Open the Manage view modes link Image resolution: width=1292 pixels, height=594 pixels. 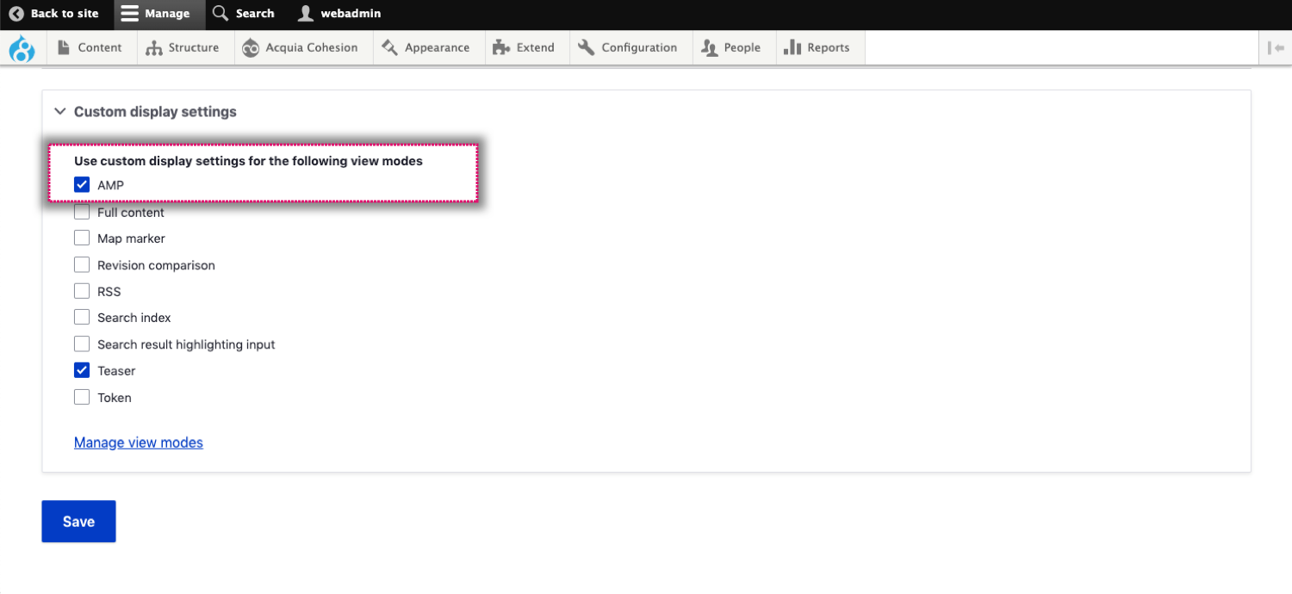tap(139, 442)
